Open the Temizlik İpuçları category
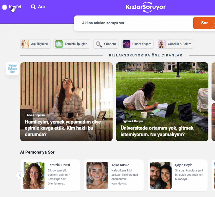 (72, 44)
